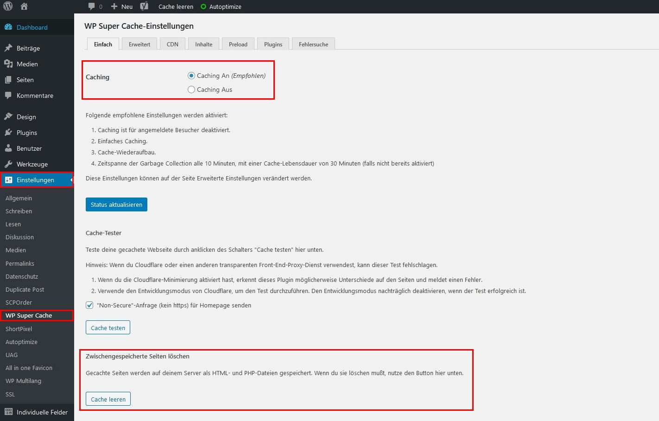Open the Preload tab
659x421 pixels.
238,44
